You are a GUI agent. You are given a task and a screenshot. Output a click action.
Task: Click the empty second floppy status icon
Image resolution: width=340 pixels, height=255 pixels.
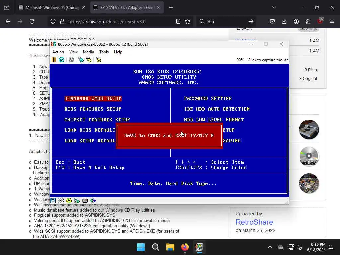[61, 200]
